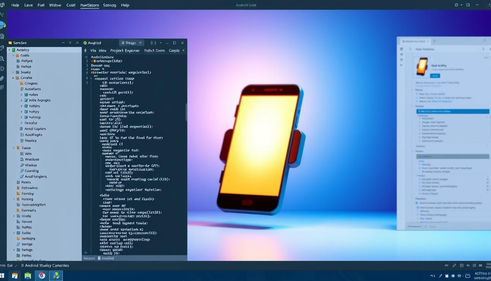
Task: Click the back arrow in the right window header
Action: pos(410,49)
